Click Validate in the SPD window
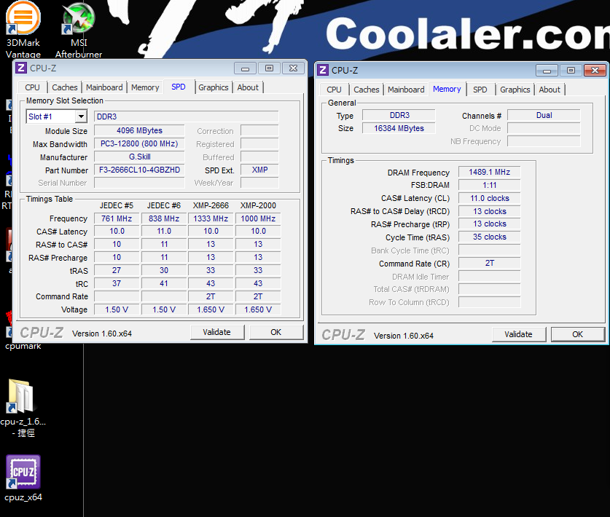The image size is (610, 517). click(217, 332)
